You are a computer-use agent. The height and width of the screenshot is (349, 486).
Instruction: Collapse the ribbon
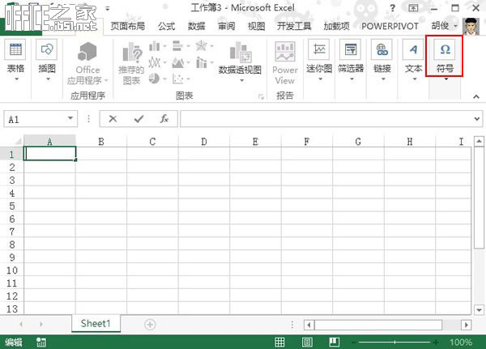[x=476, y=97]
